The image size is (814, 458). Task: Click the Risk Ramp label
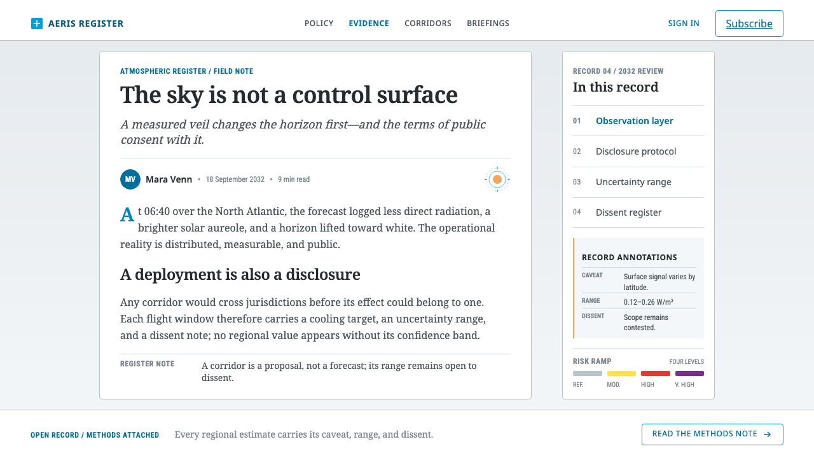592,361
